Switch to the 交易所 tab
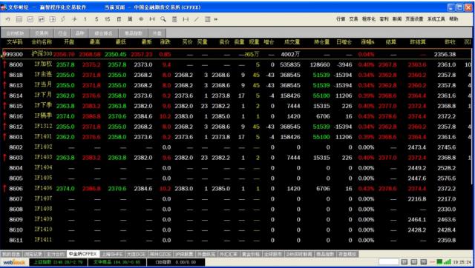 click(x=42, y=33)
